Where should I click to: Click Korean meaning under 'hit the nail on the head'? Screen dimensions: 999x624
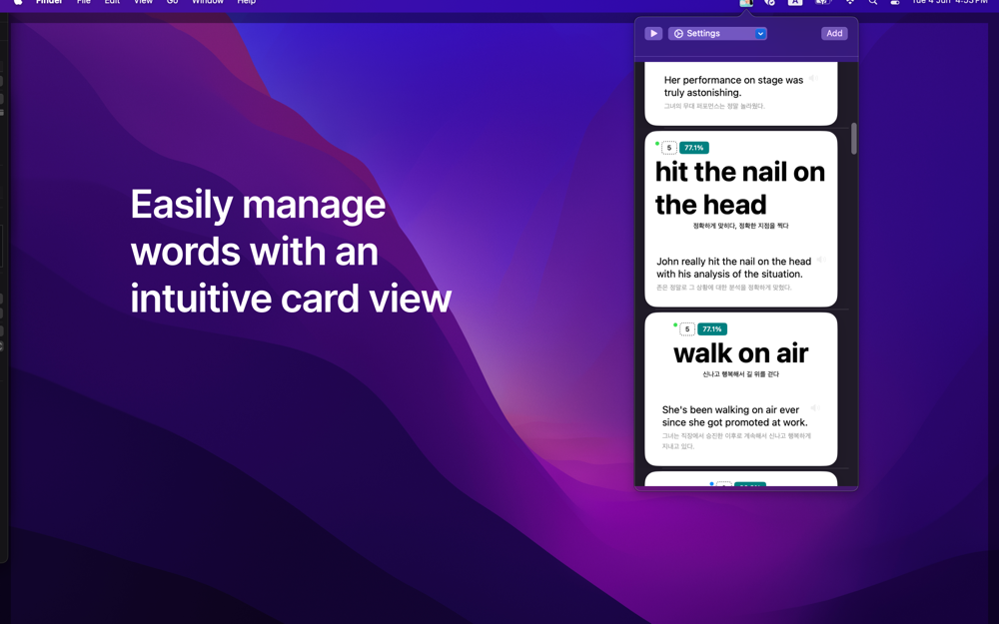tap(740, 226)
